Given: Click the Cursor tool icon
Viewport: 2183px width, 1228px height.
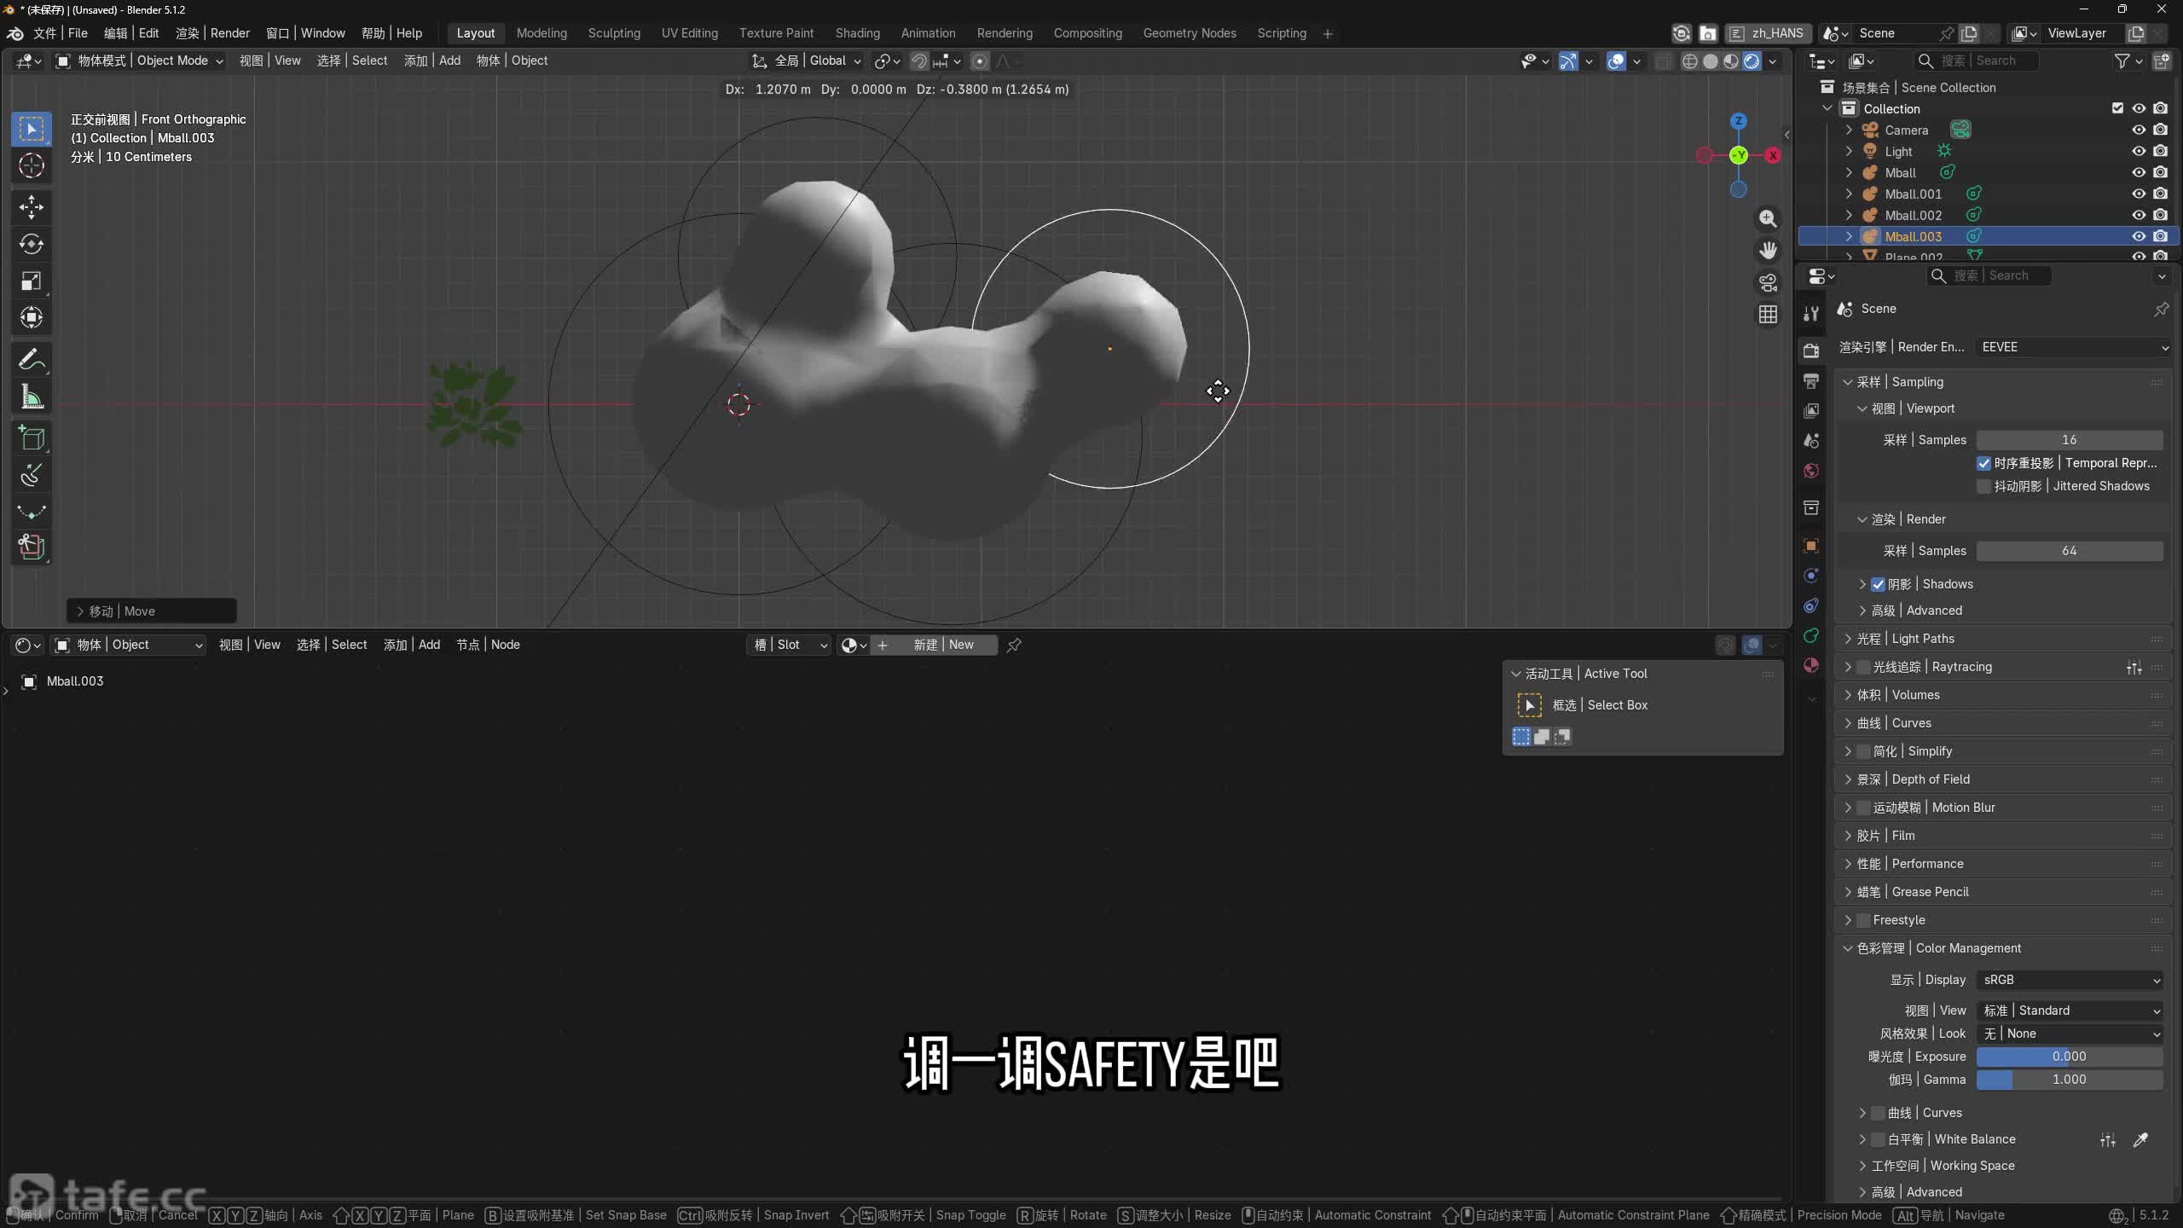Looking at the screenshot, I should 32,165.
